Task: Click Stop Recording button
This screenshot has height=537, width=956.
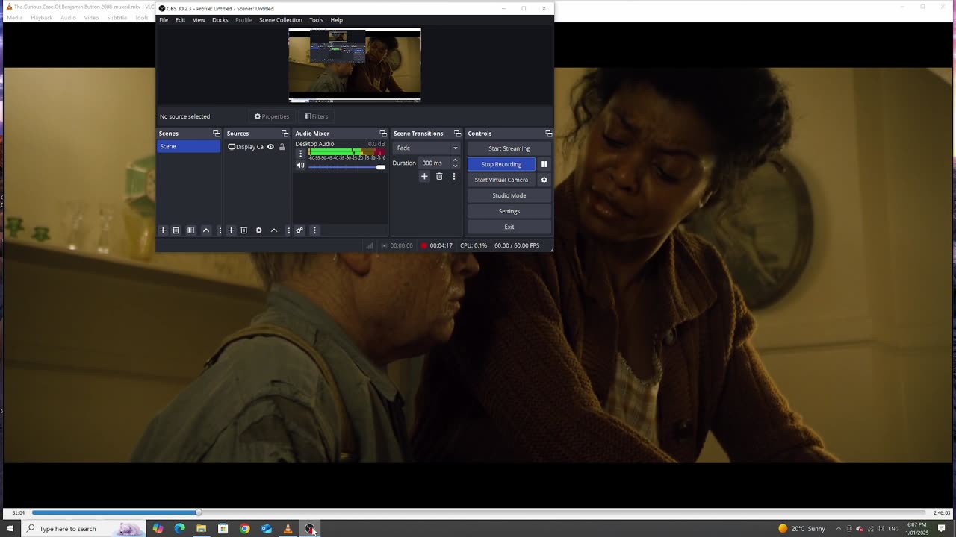Action: tap(501, 164)
